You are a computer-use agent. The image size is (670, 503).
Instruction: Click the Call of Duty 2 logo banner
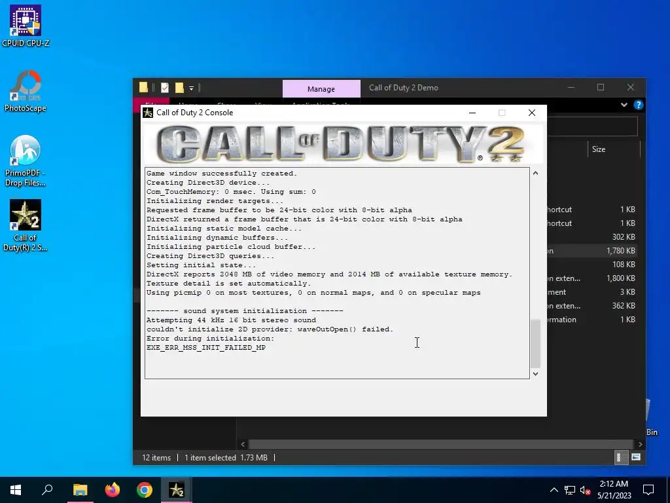pyautogui.click(x=340, y=143)
